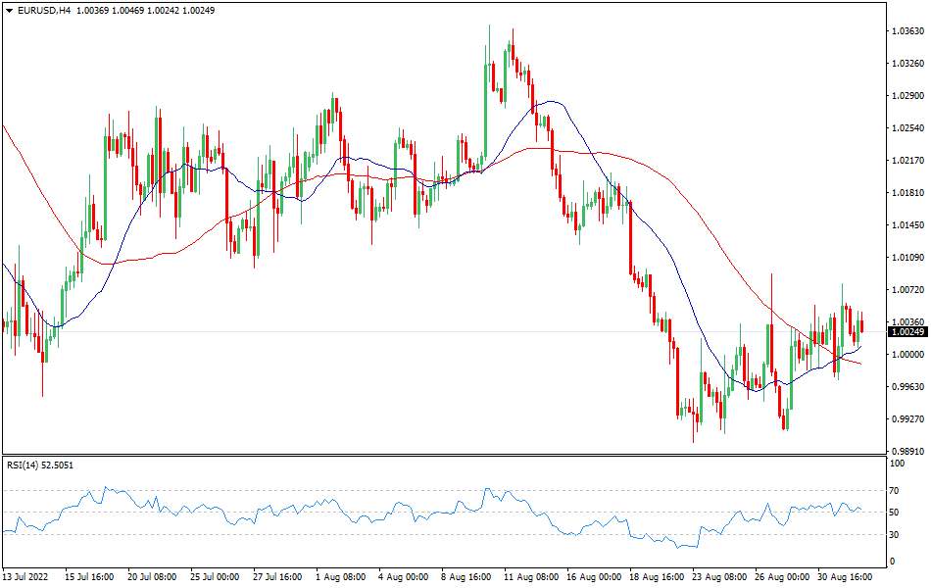Click the RSI 70 level label

(895, 490)
